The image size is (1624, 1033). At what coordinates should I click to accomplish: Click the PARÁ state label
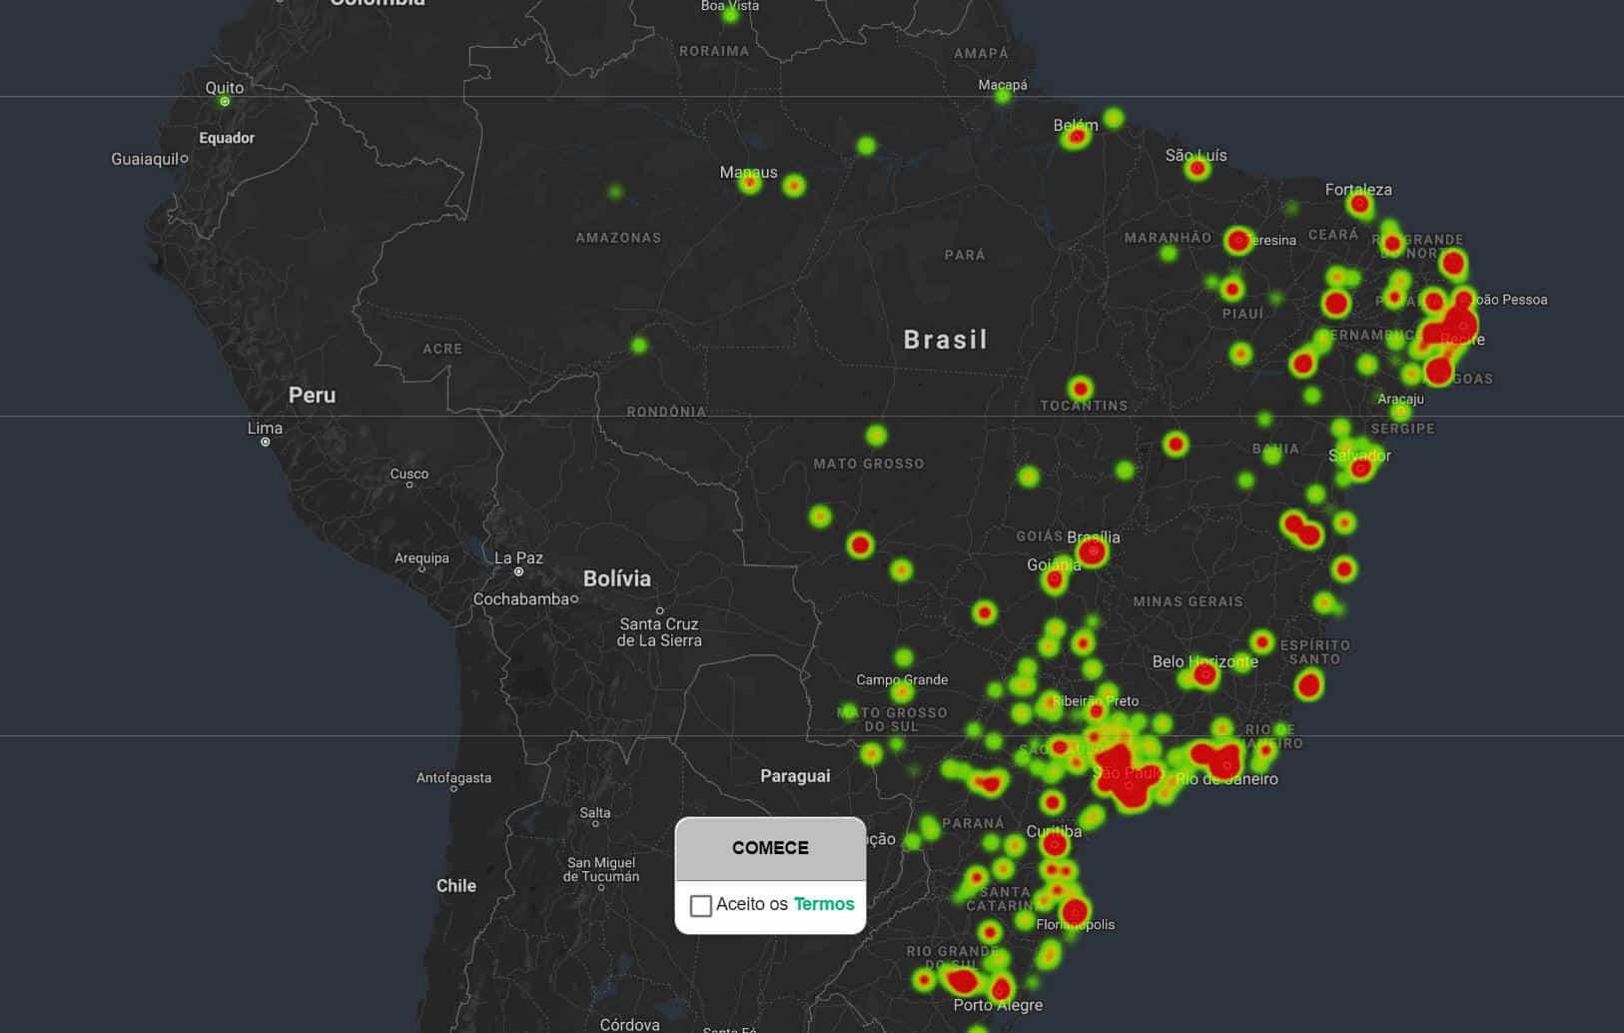965,255
